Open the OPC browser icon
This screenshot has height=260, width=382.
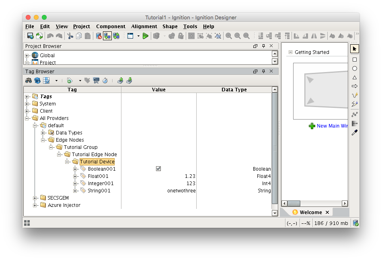coord(96,80)
